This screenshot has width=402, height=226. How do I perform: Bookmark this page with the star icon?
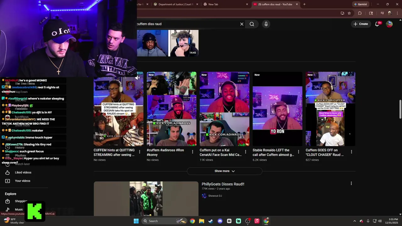(x=349, y=13)
